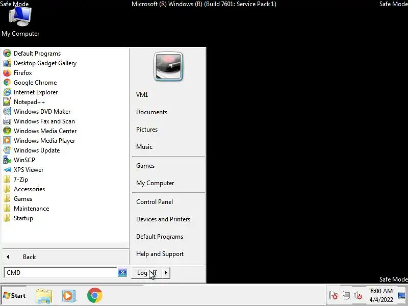This screenshot has height=306, width=408.
Task: Open Google Chrome from the taskbar
Action: pos(95,295)
